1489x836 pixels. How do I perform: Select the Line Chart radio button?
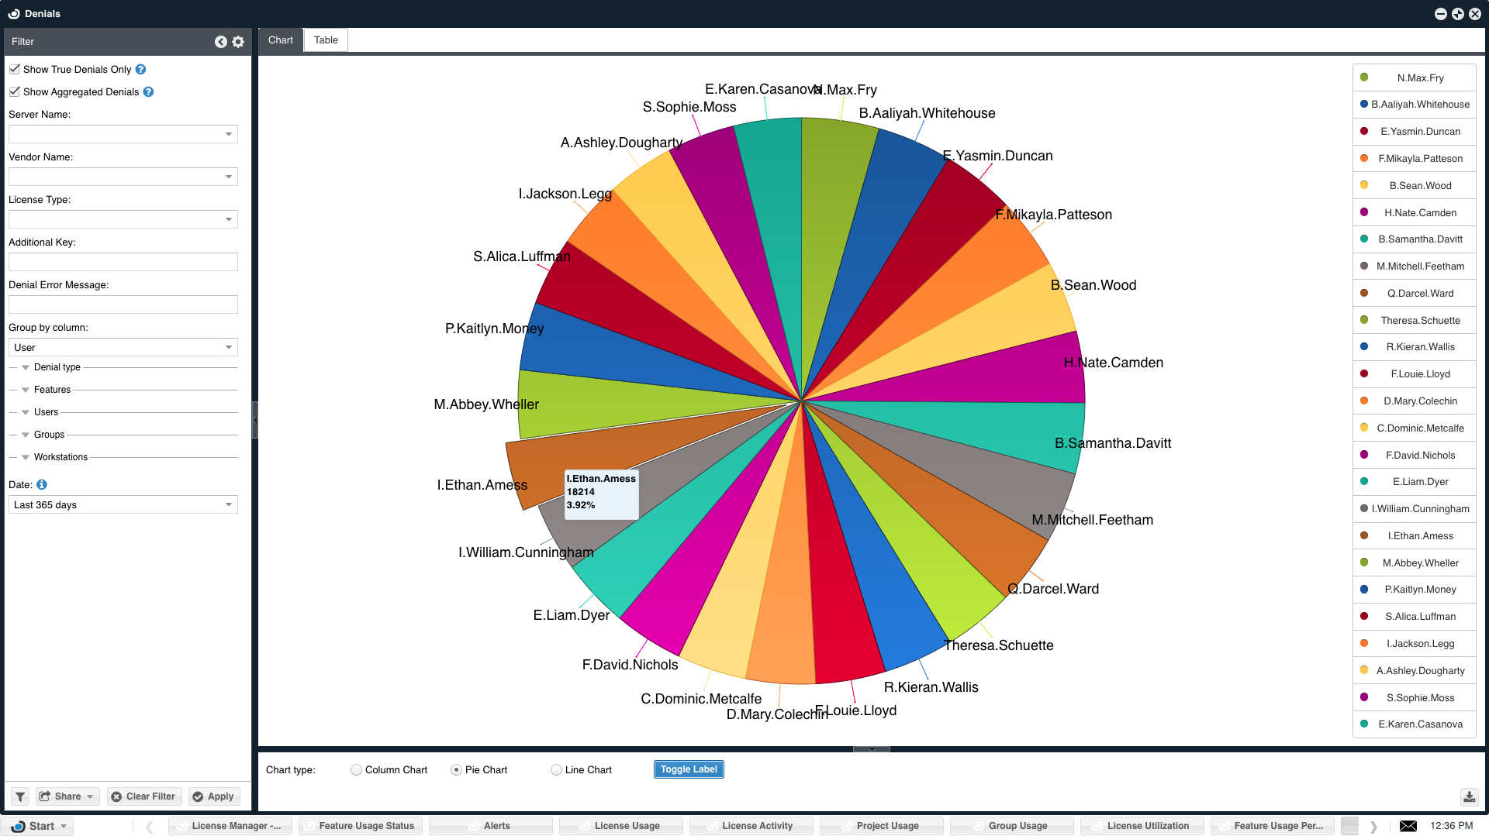click(x=556, y=770)
